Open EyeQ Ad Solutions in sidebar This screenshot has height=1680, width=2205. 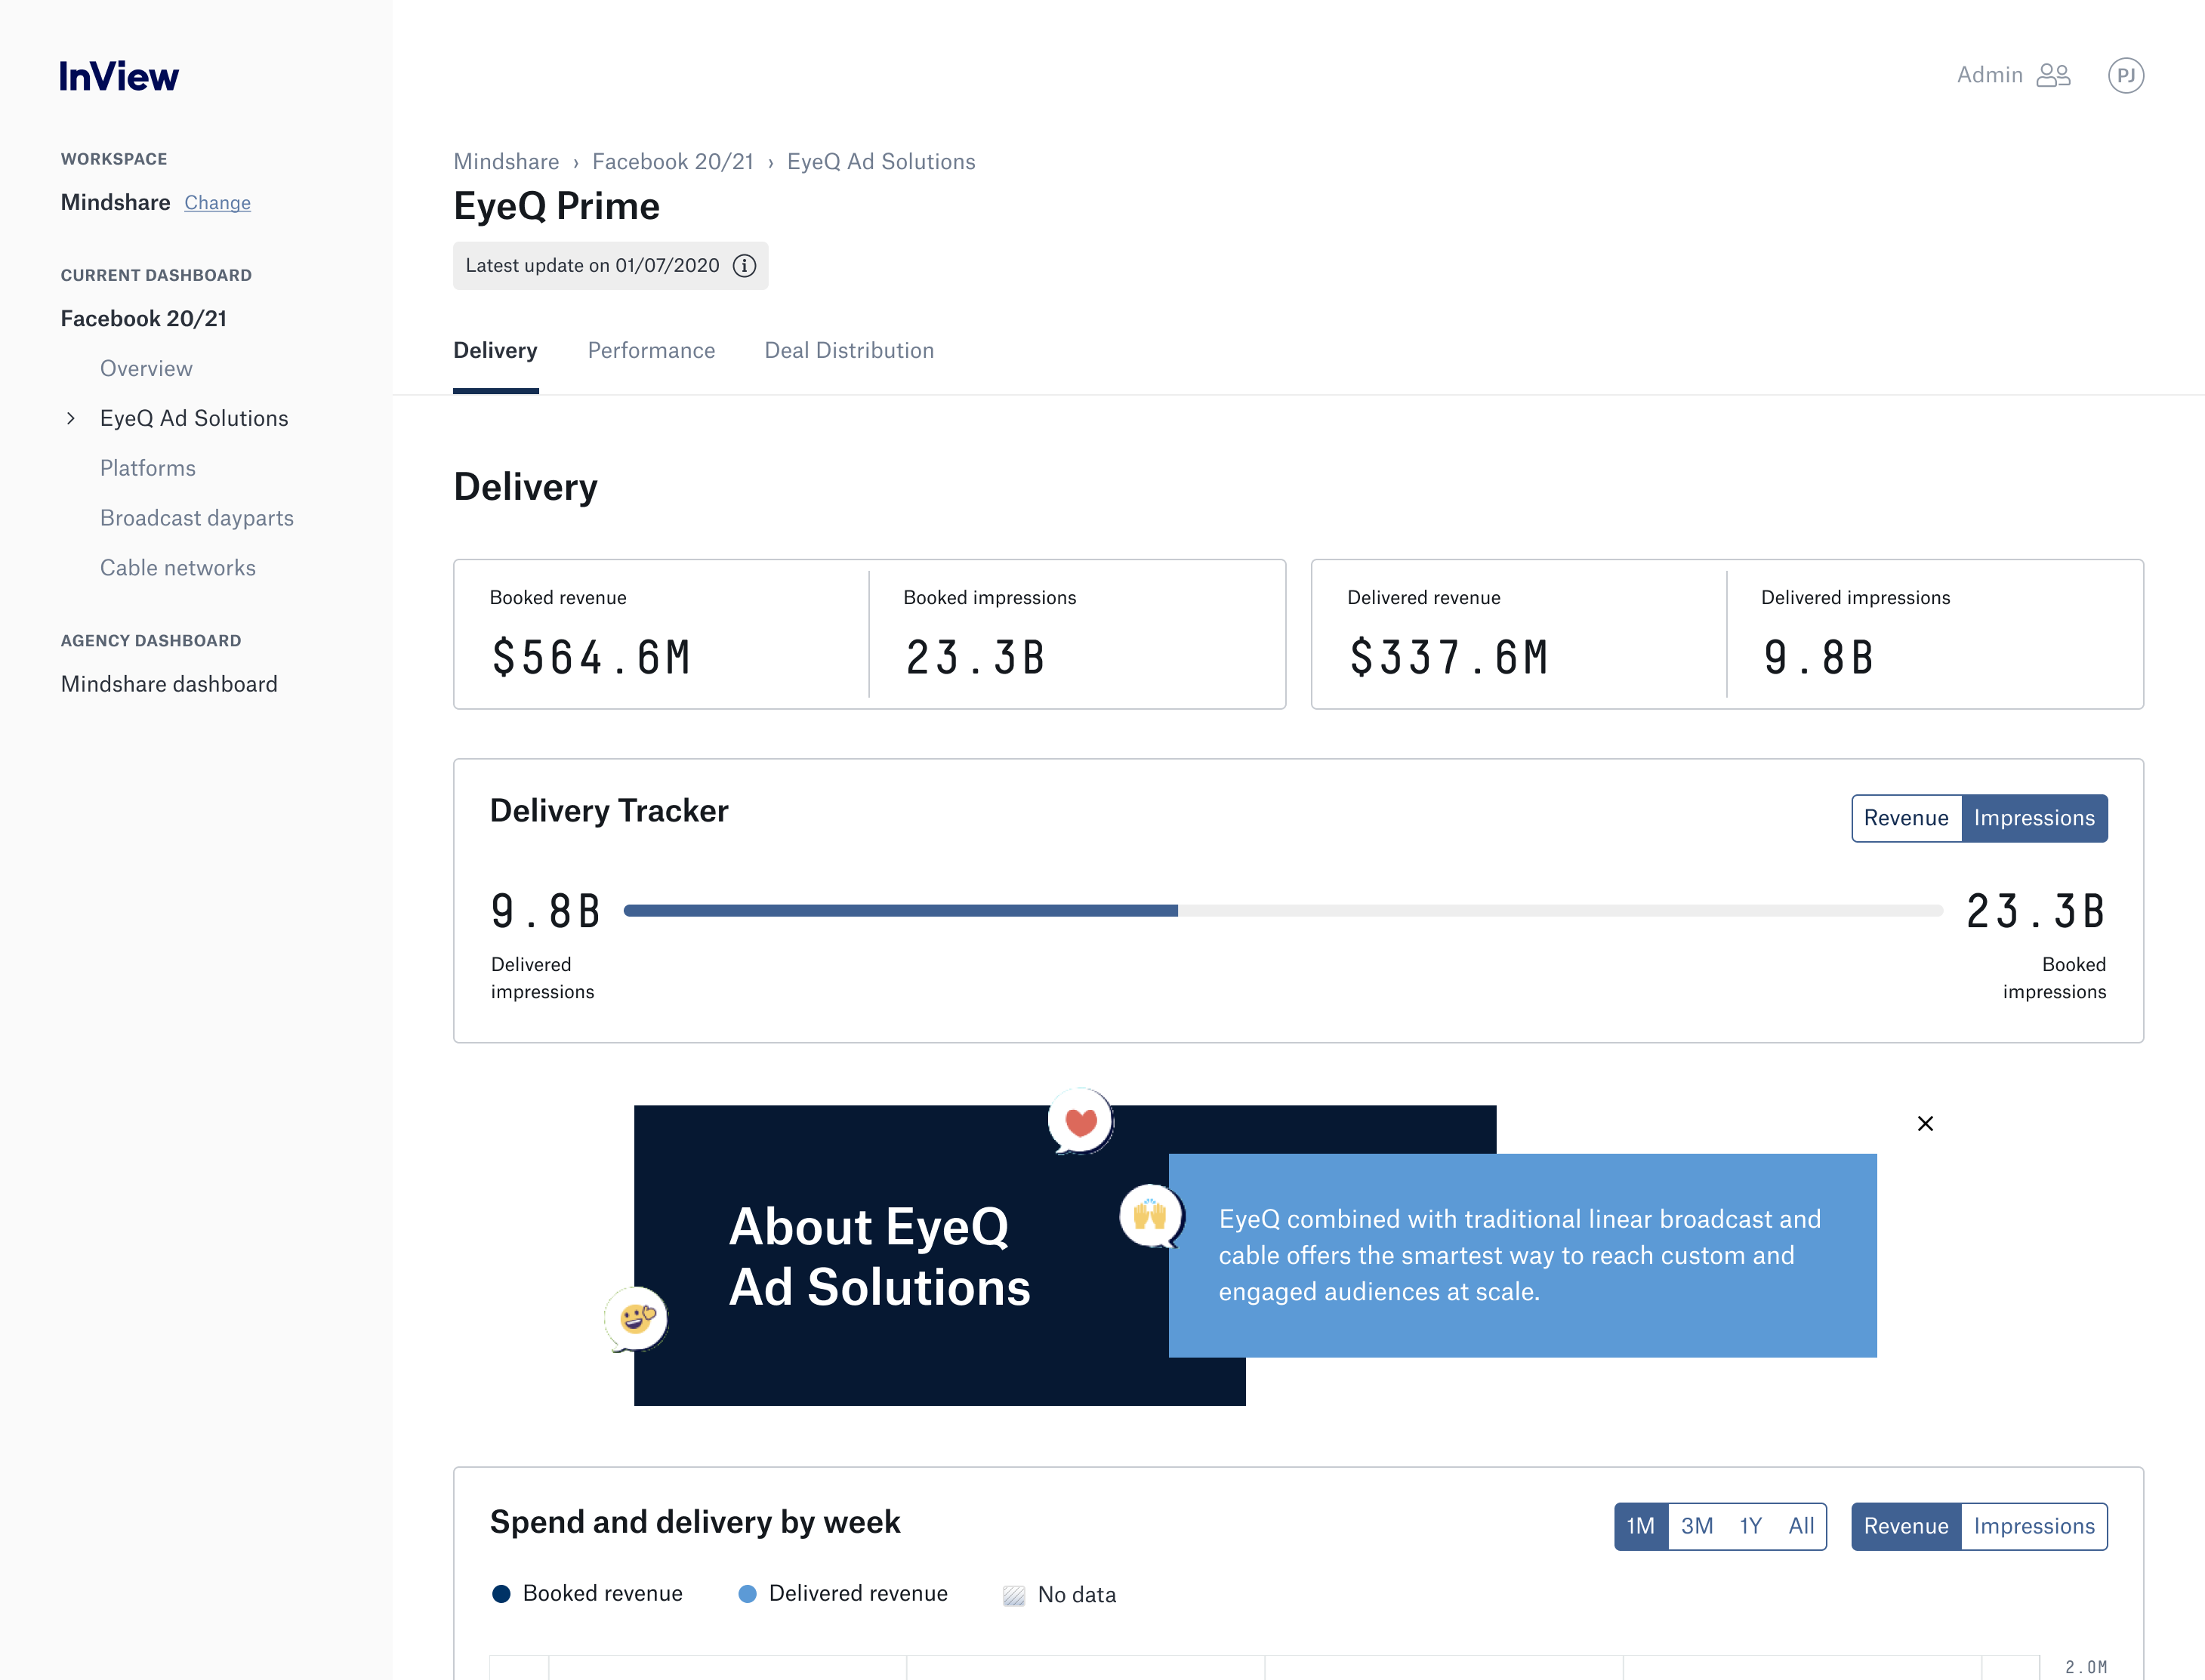(194, 418)
